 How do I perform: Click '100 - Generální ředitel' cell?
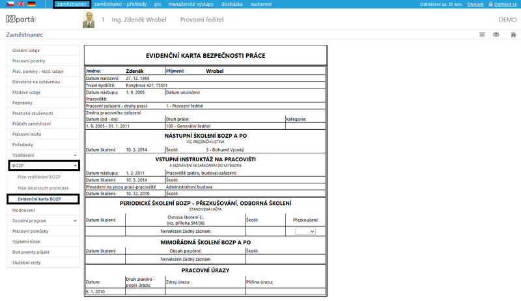(x=188, y=126)
